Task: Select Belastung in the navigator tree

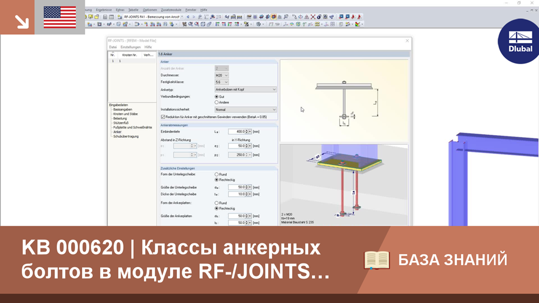Action: tap(120, 118)
